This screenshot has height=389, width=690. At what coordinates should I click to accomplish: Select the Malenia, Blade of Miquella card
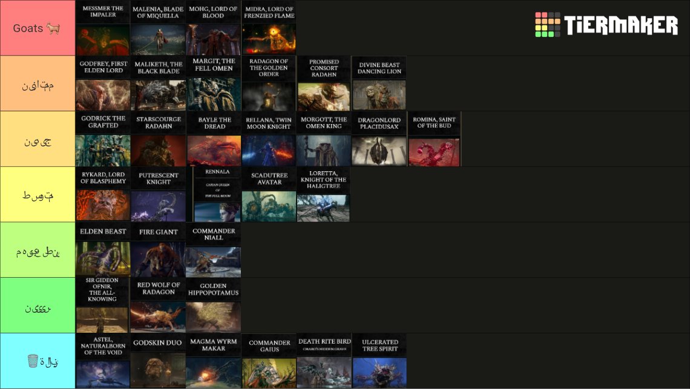tap(158, 28)
